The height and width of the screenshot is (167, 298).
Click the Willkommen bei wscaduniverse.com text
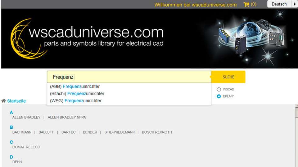coord(195,5)
